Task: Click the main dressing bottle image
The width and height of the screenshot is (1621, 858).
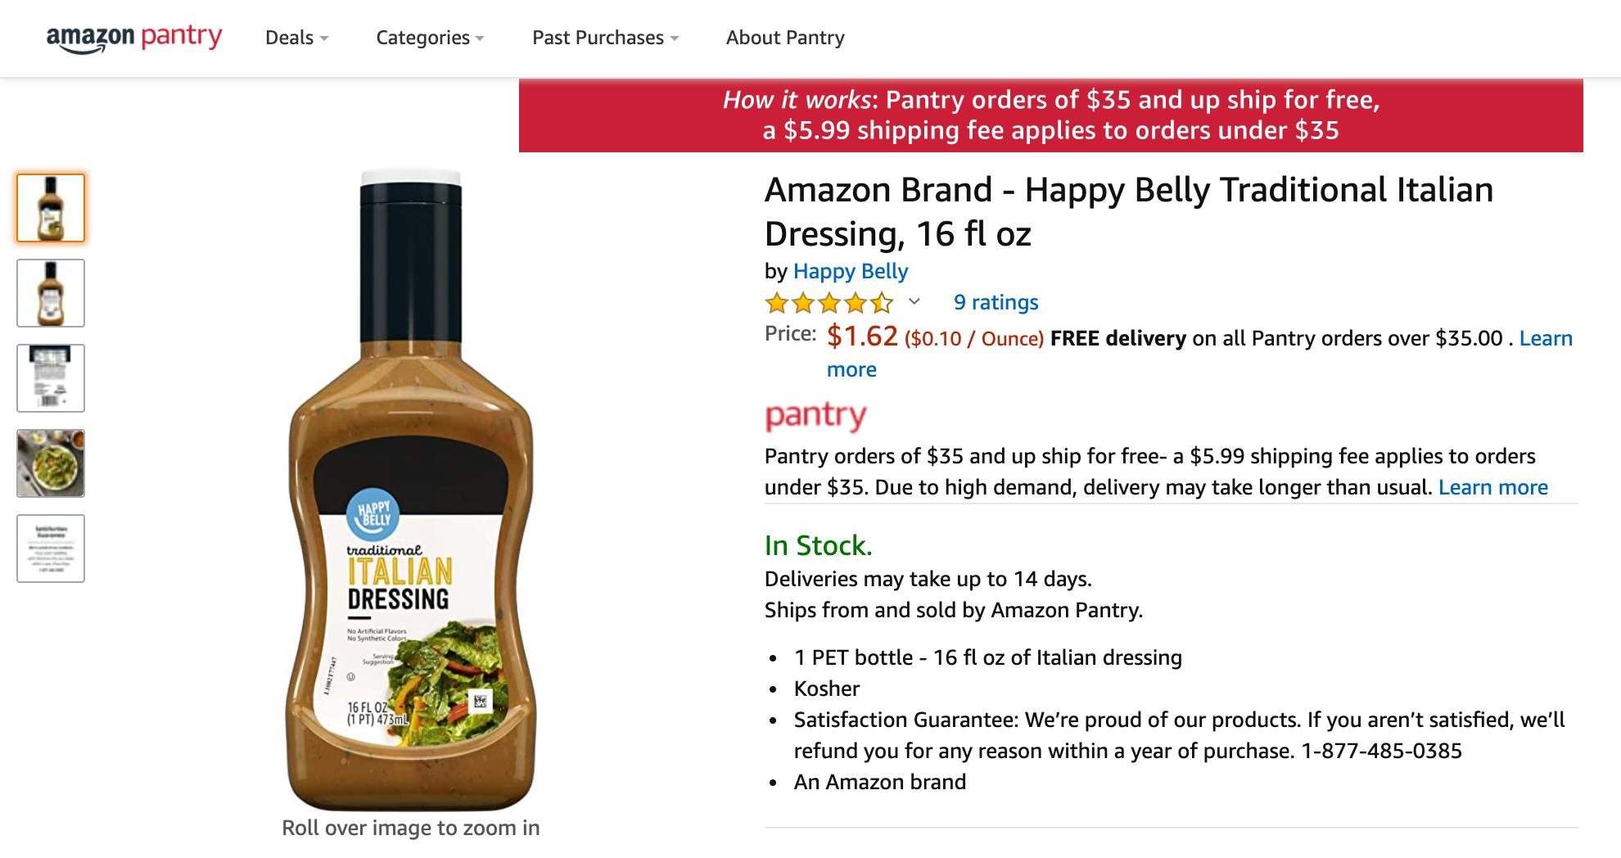Action: (x=411, y=491)
